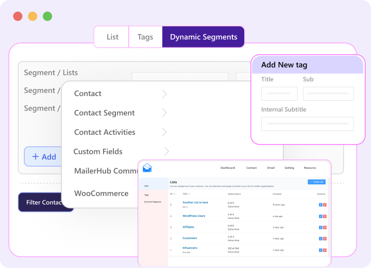Click the MailerHub envelope logo
This screenshot has height=268, width=371.
147,168
